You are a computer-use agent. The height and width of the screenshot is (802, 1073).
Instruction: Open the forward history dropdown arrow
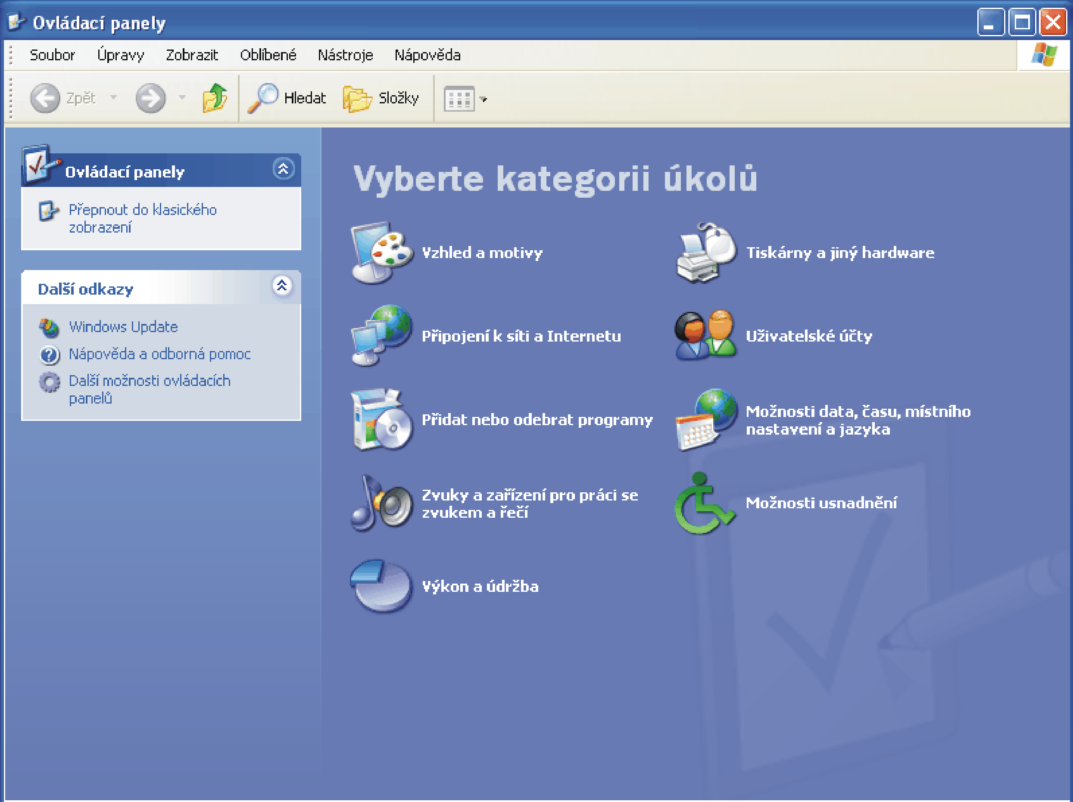point(182,97)
